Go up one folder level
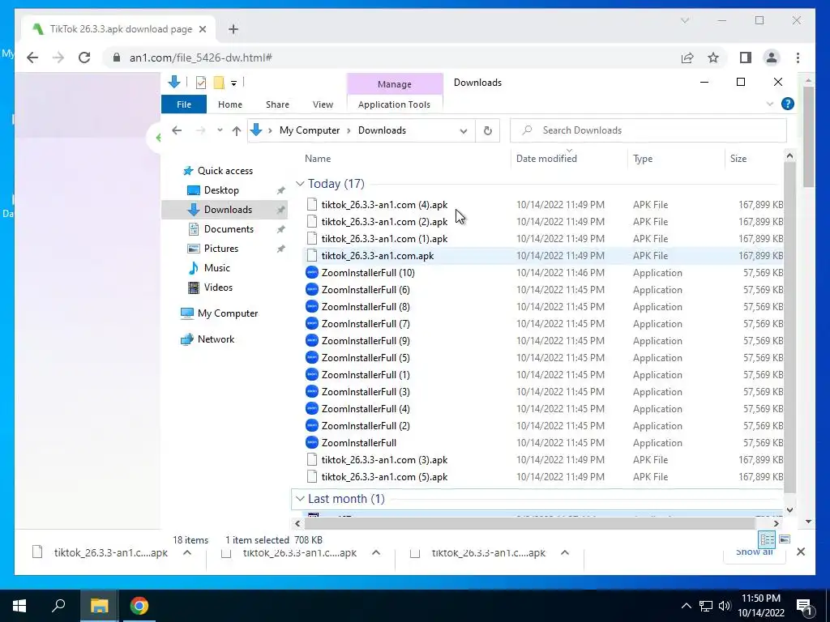This screenshot has height=622, width=830. (x=236, y=130)
